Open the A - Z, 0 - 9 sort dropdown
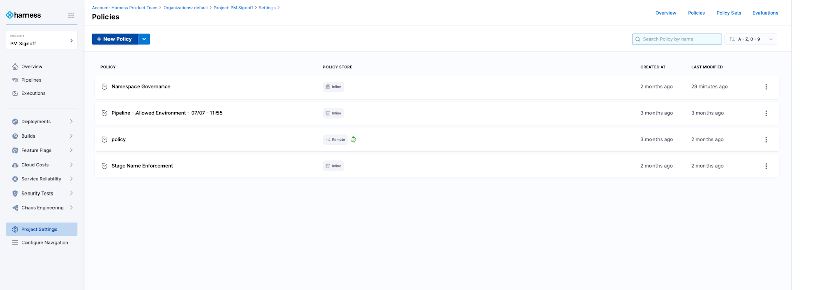This screenshot has width=815, height=290. point(751,39)
